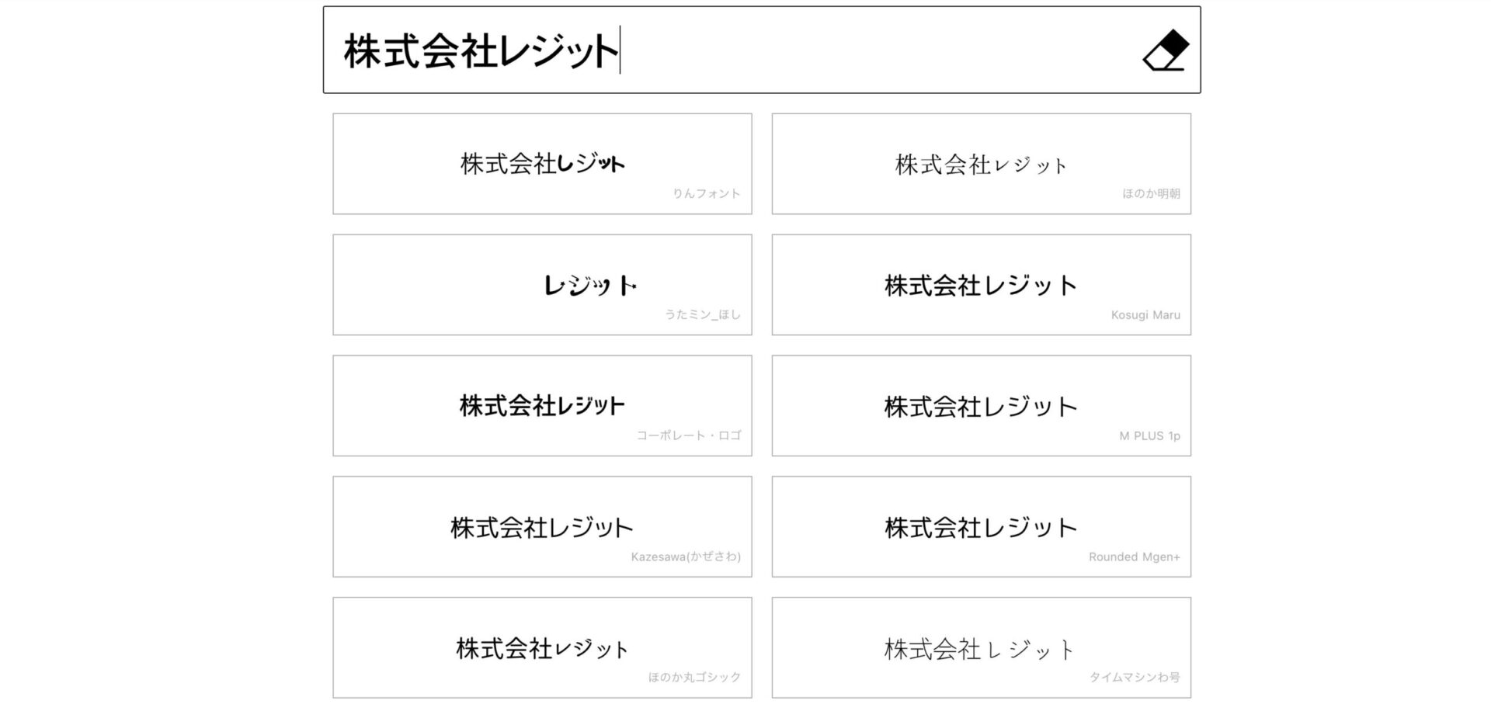Click the タイムマシンわ号 name label

pyautogui.click(x=1135, y=678)
